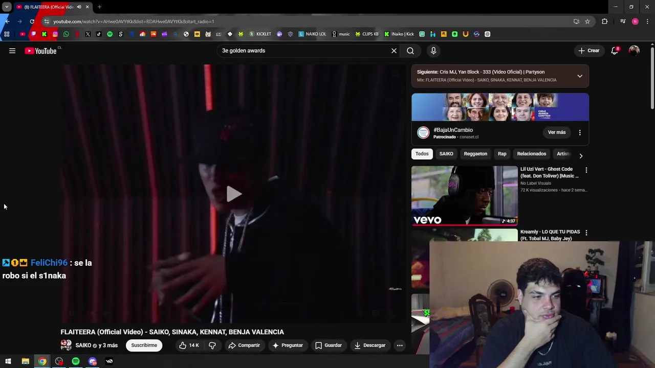The width and height of the screenshot is (655, 368).
Task: Open the Chrome tab search dropdown
Action: [7, 7]
